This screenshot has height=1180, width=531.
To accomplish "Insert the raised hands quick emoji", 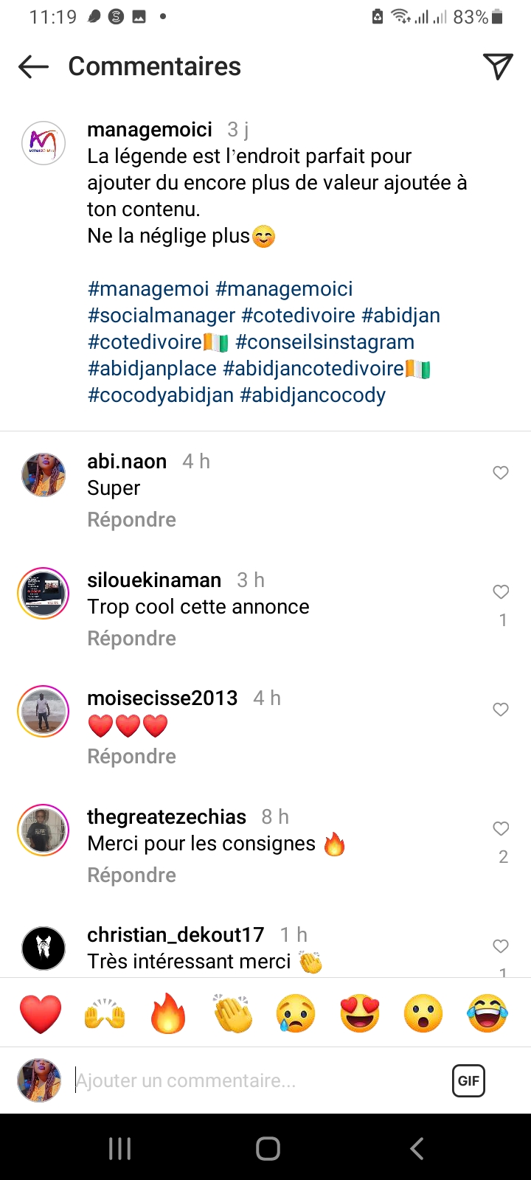I will (105, 1013).
